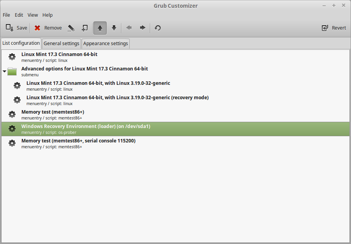The height and width of the screenshot is (244, 351).
Task: Switch to the General settings tab
Action: click(61, 44)
